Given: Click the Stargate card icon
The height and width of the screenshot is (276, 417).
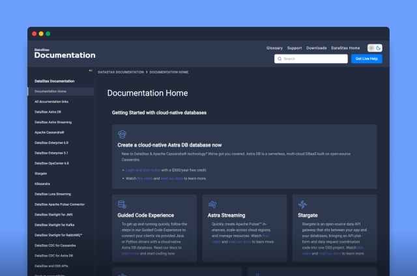Looking at the screenshot, I should coord(302,204).
